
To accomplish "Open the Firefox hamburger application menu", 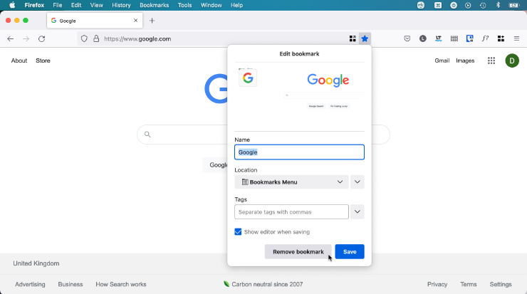I will 516,38.
